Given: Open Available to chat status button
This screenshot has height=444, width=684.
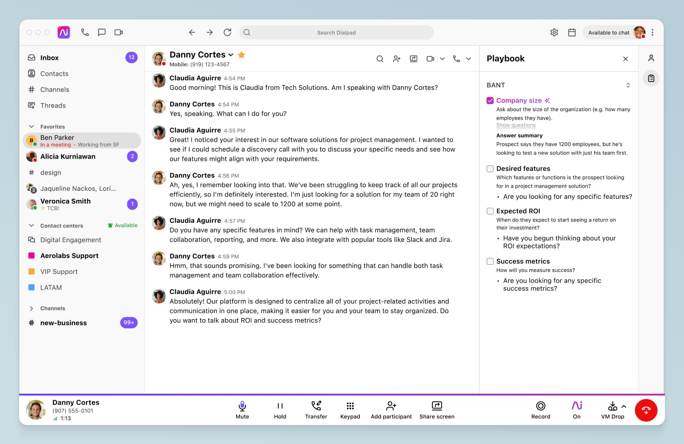Looking at the screenshot, I should [608, 33].
